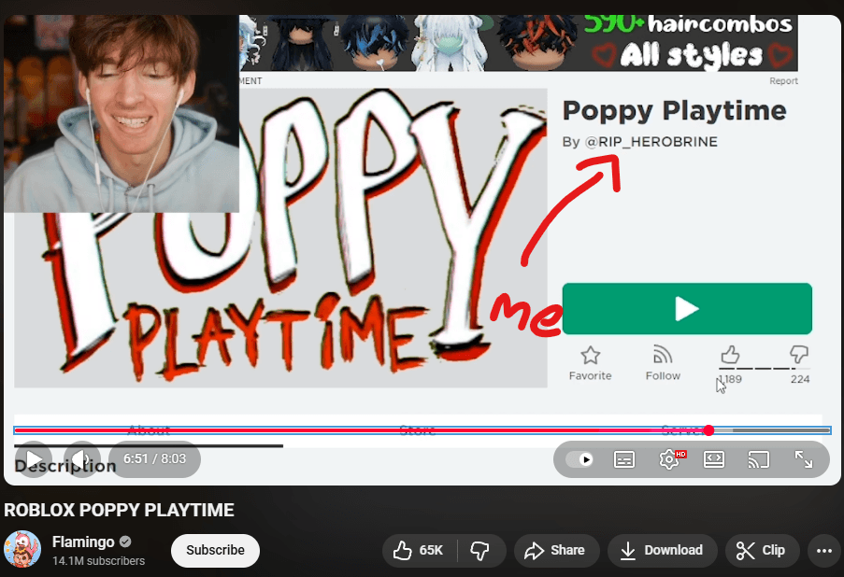Subscribe to Flamingo channel
Viewport: 844px width, 577px height.
click(215, 550)
